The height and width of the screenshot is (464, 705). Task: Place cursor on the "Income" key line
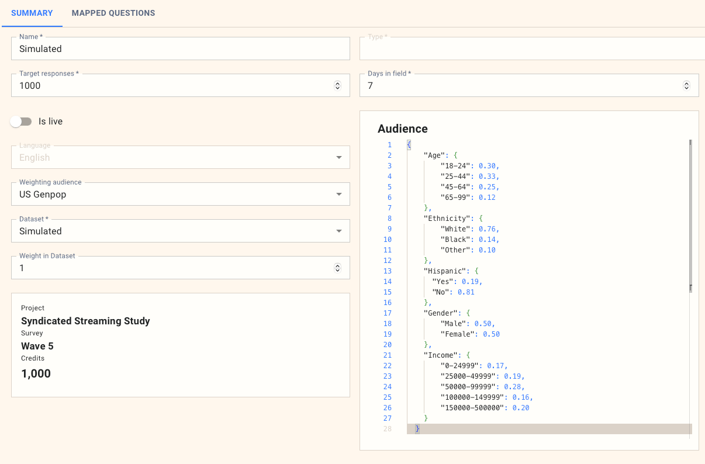point(440,355)
